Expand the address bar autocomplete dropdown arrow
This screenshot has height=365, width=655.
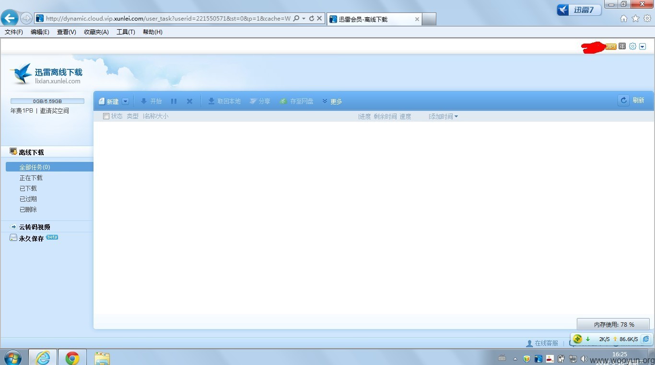tap(304, 18)
